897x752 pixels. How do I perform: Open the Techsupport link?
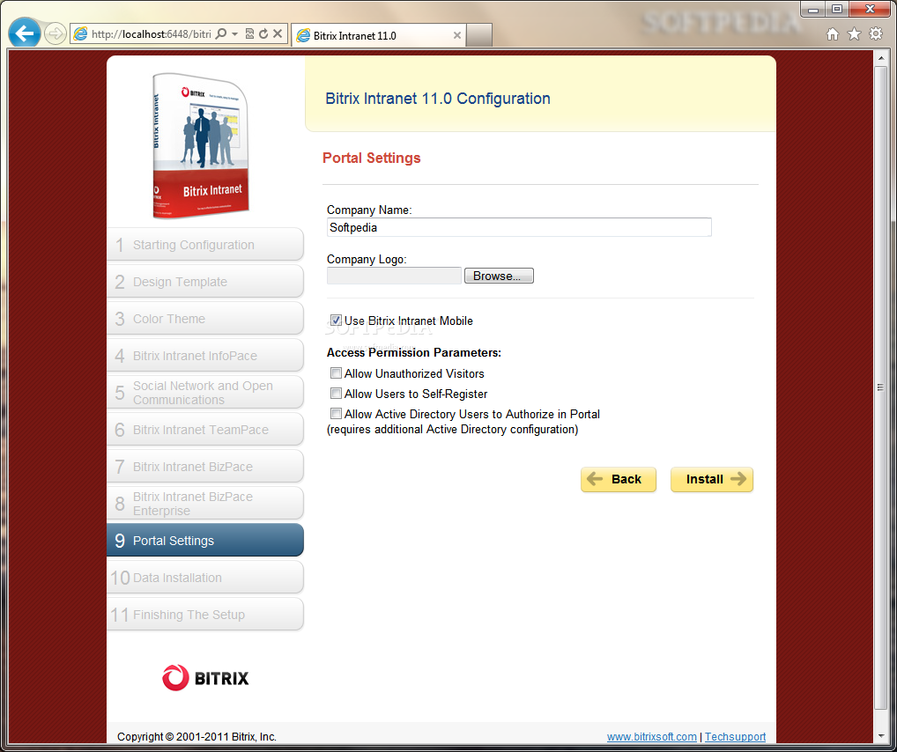(735, 736)
